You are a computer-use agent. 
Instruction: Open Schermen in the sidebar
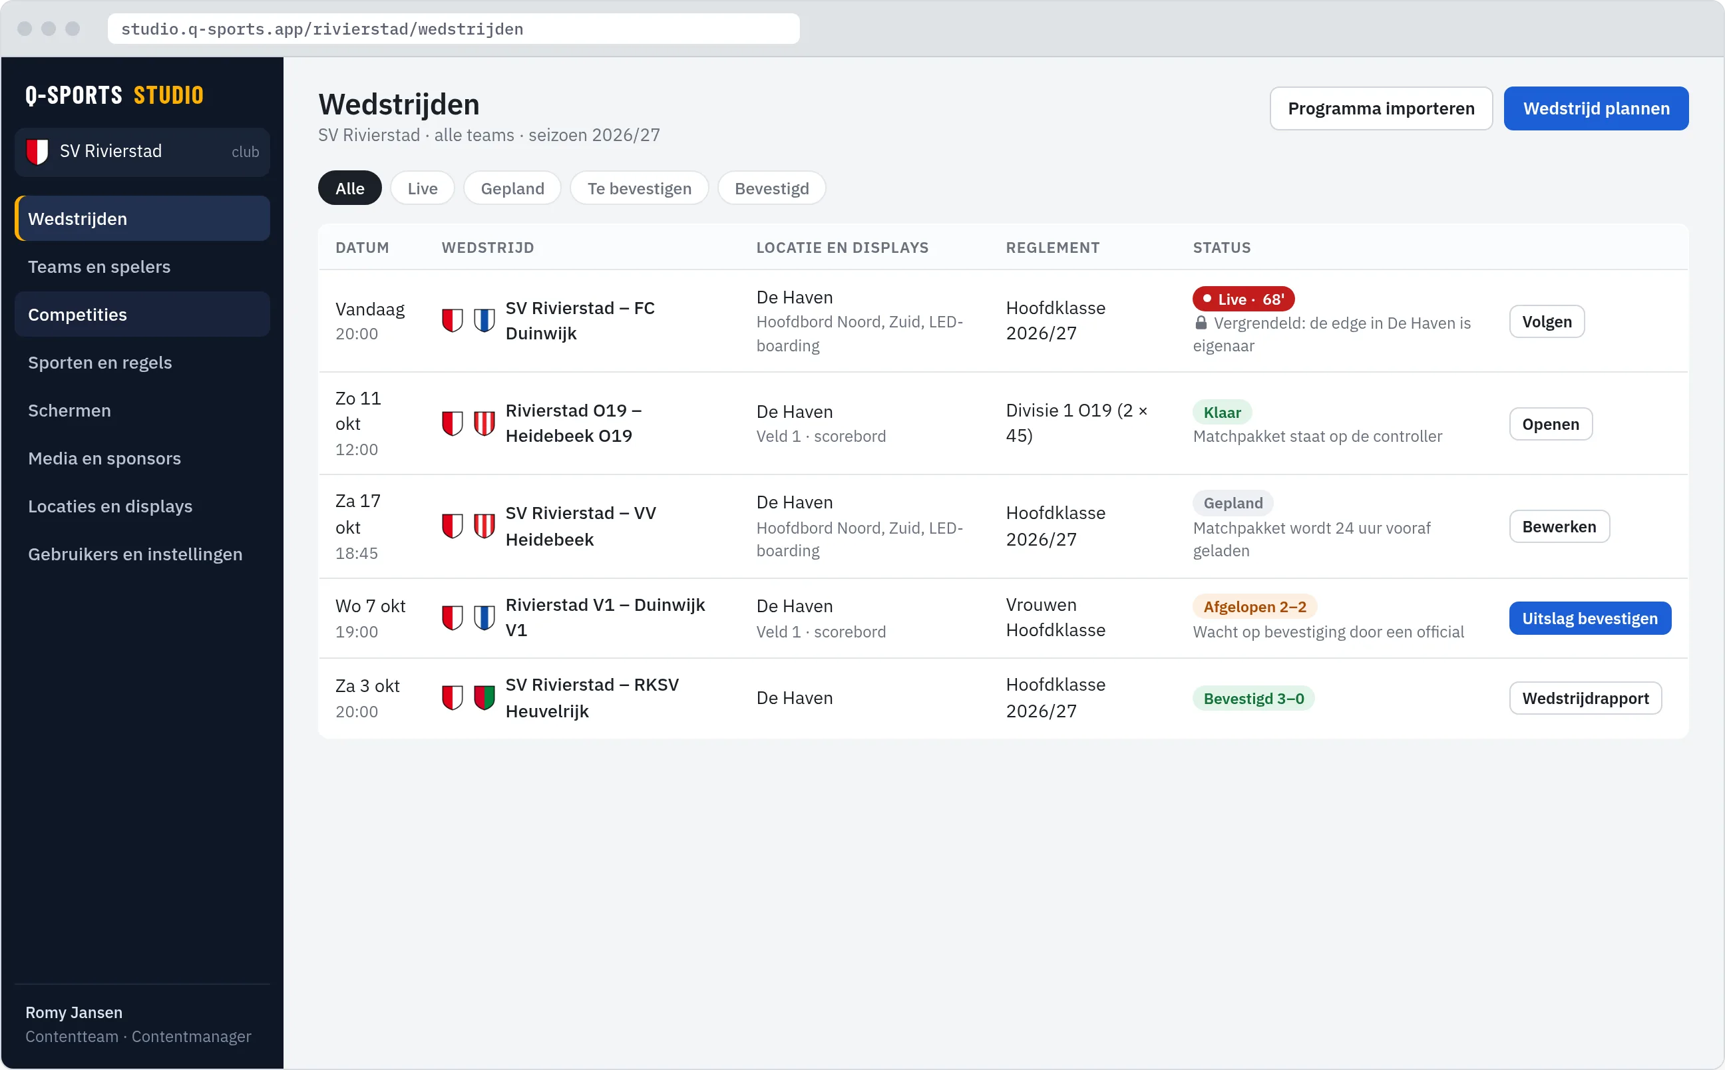tap(142, 411)
